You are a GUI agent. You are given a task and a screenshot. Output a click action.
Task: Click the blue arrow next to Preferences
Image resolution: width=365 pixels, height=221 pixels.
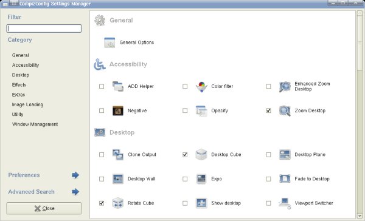click(75, 175)
